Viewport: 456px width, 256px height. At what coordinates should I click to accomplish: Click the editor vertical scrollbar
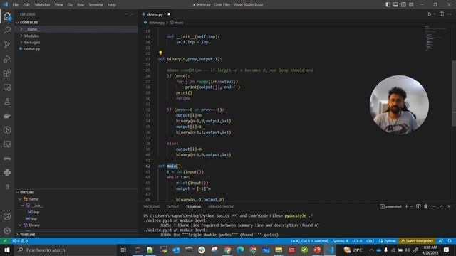454,93
